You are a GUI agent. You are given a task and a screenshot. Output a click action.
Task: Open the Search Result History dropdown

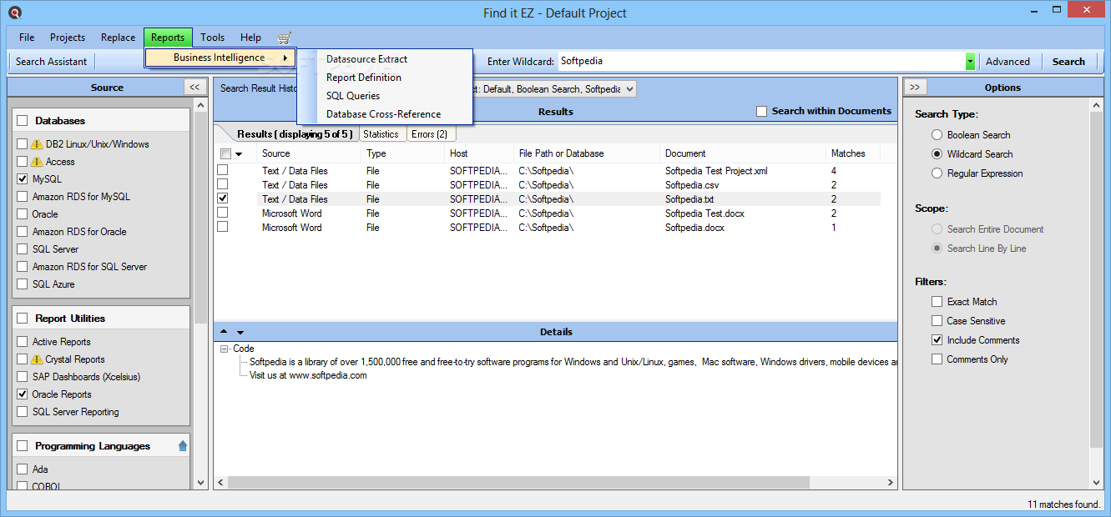pyautogui.click(x=629, y=88)
